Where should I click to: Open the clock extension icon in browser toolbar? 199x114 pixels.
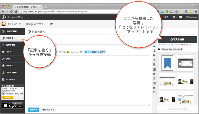coord(177,12)
